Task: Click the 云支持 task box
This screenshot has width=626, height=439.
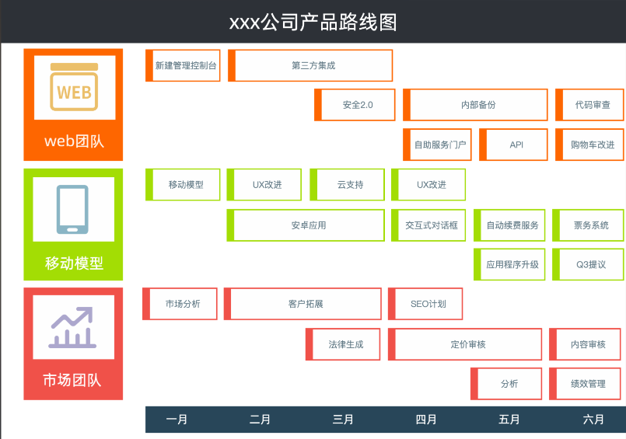Action: [348, 185]
